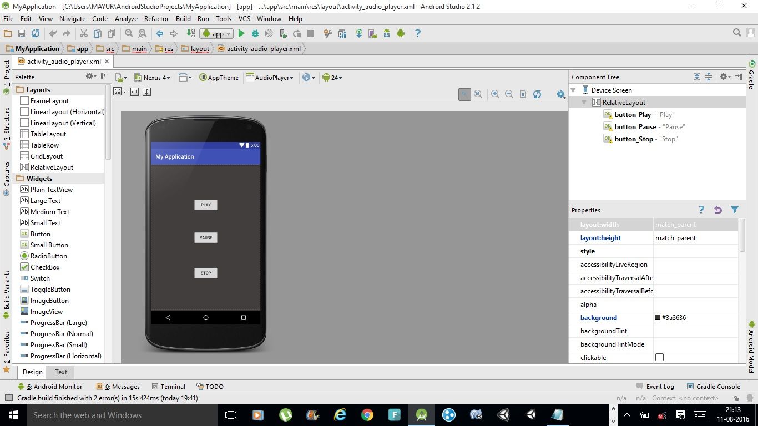This screenshot has width=758, height=426.
Task: Sync project with Gradle files
Action: 358,33
